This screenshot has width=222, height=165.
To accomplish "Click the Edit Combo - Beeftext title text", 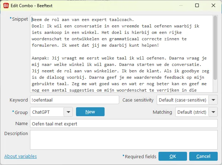I will click(31, 6).
